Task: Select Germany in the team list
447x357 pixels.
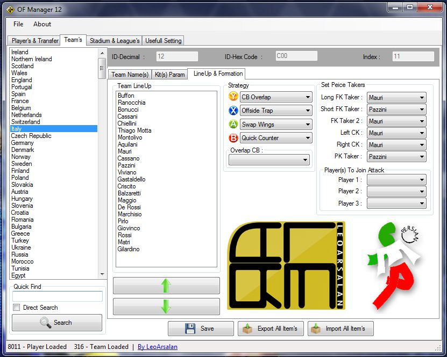Action: (23, 143)
